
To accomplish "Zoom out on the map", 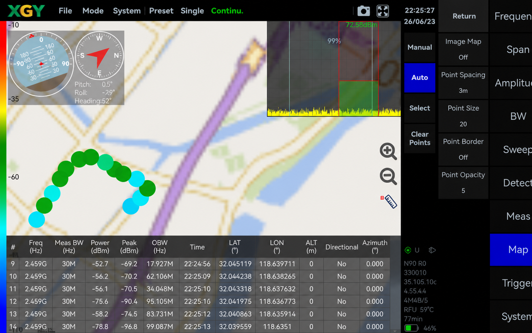I will pyautogui.click(x=388, y=176).
